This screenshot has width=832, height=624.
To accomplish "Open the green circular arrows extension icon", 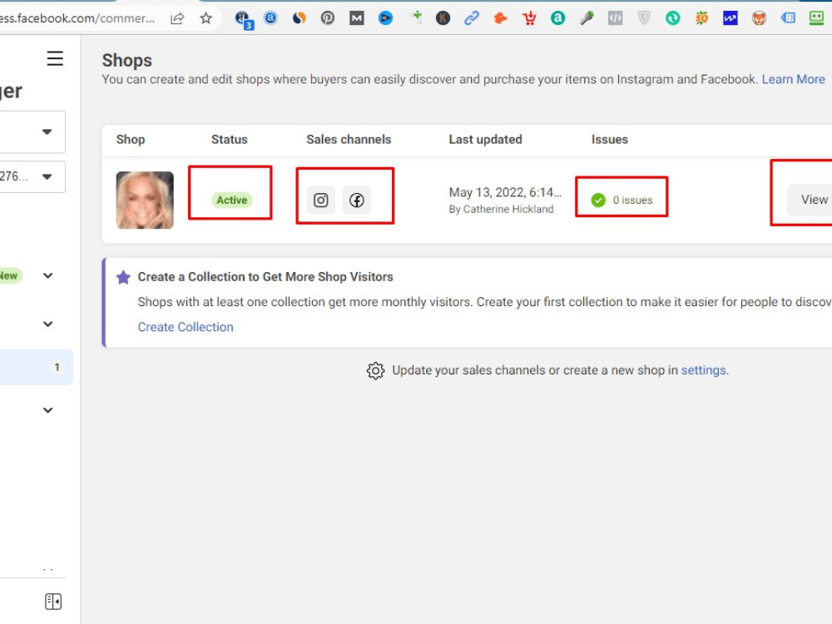I will pyautogui.click(x=673, y=18).
